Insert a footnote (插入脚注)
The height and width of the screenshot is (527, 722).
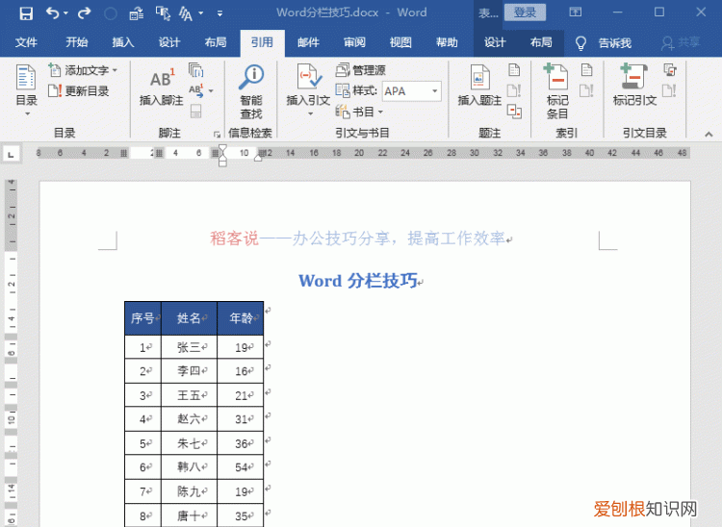click(161, 88)
